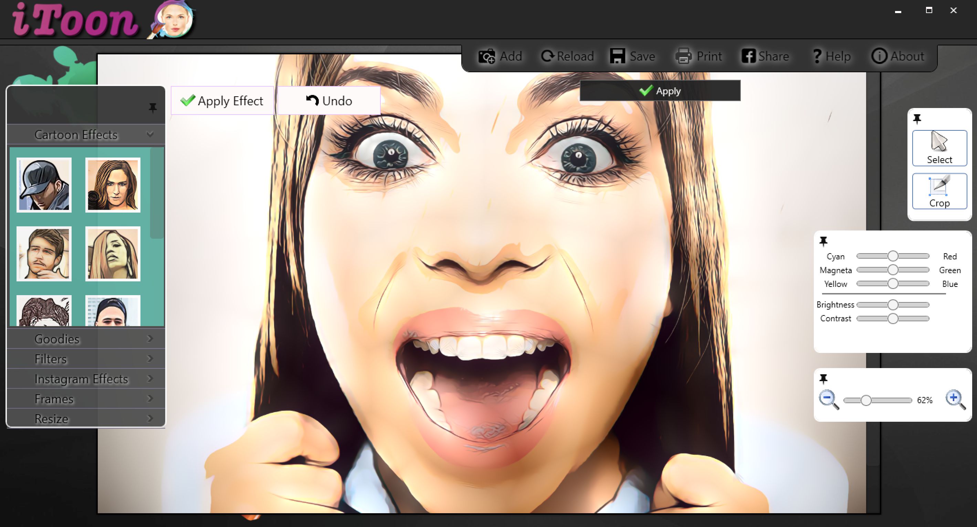Click the Blue label text
This screenshot has width=977, height=527.
[950, 284]
